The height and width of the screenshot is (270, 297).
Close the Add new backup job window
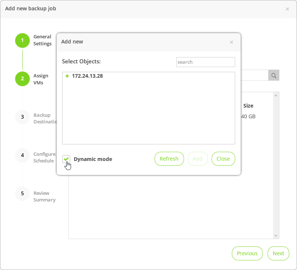(287, 9)
